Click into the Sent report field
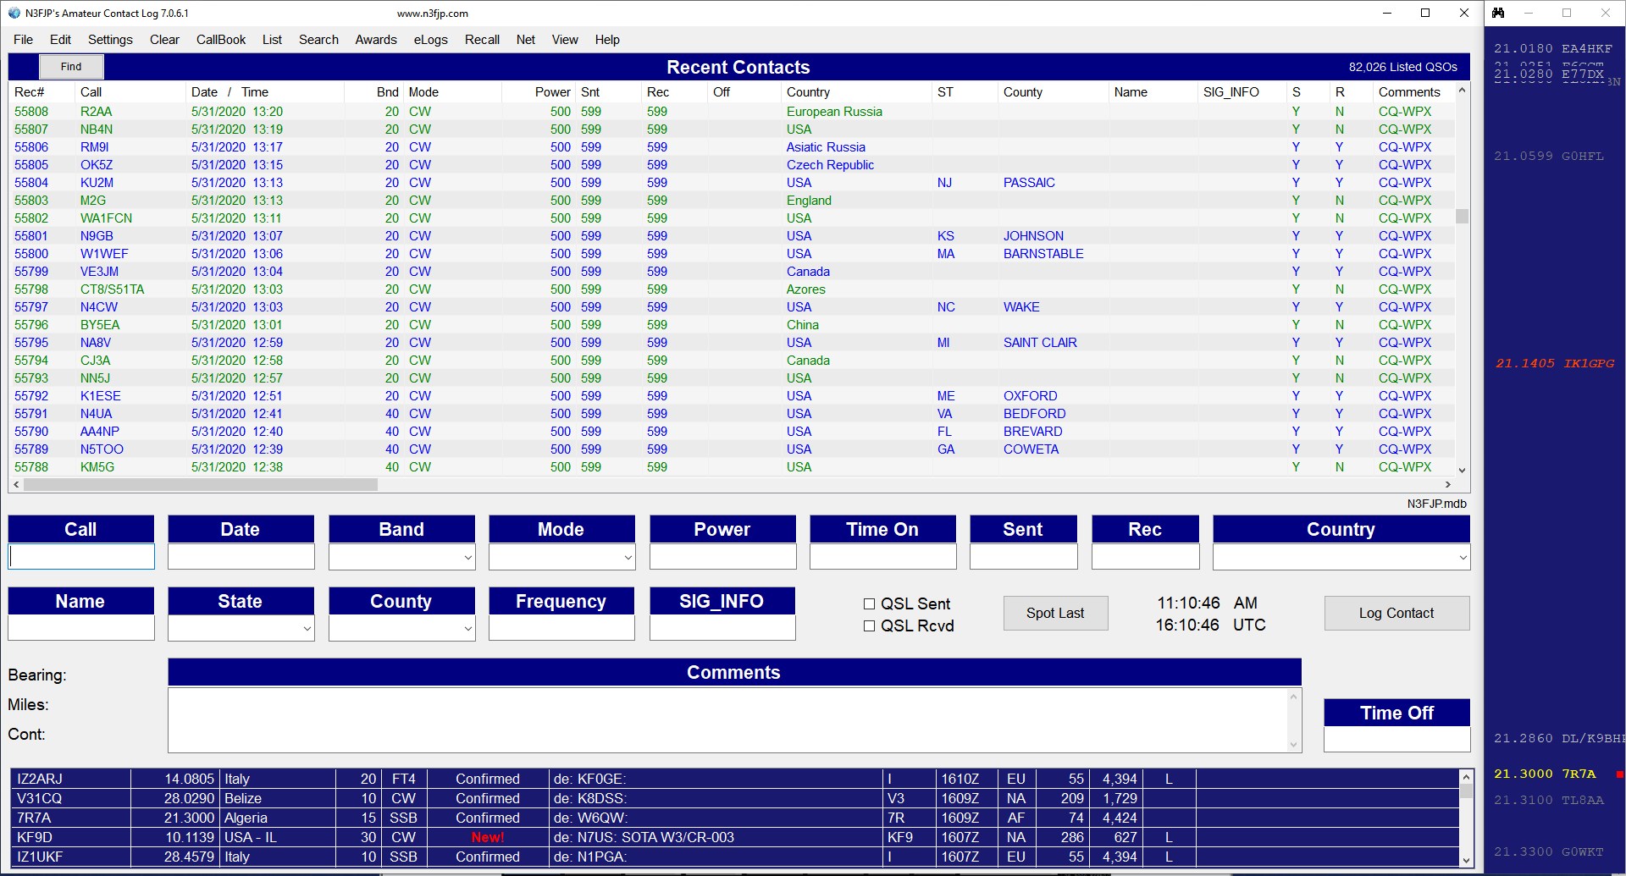Screen dimensions: 1626x876 [1024, 556]
